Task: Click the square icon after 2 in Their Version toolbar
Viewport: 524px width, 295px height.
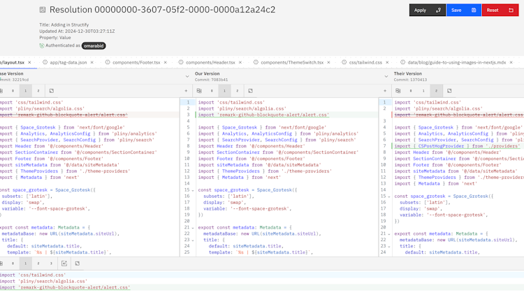Action: pyautogui.click(x=449, y=91)
